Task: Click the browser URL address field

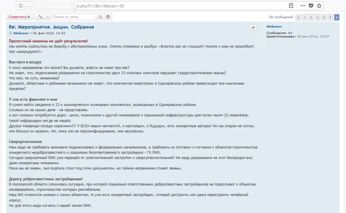Action: click(145, 6)
